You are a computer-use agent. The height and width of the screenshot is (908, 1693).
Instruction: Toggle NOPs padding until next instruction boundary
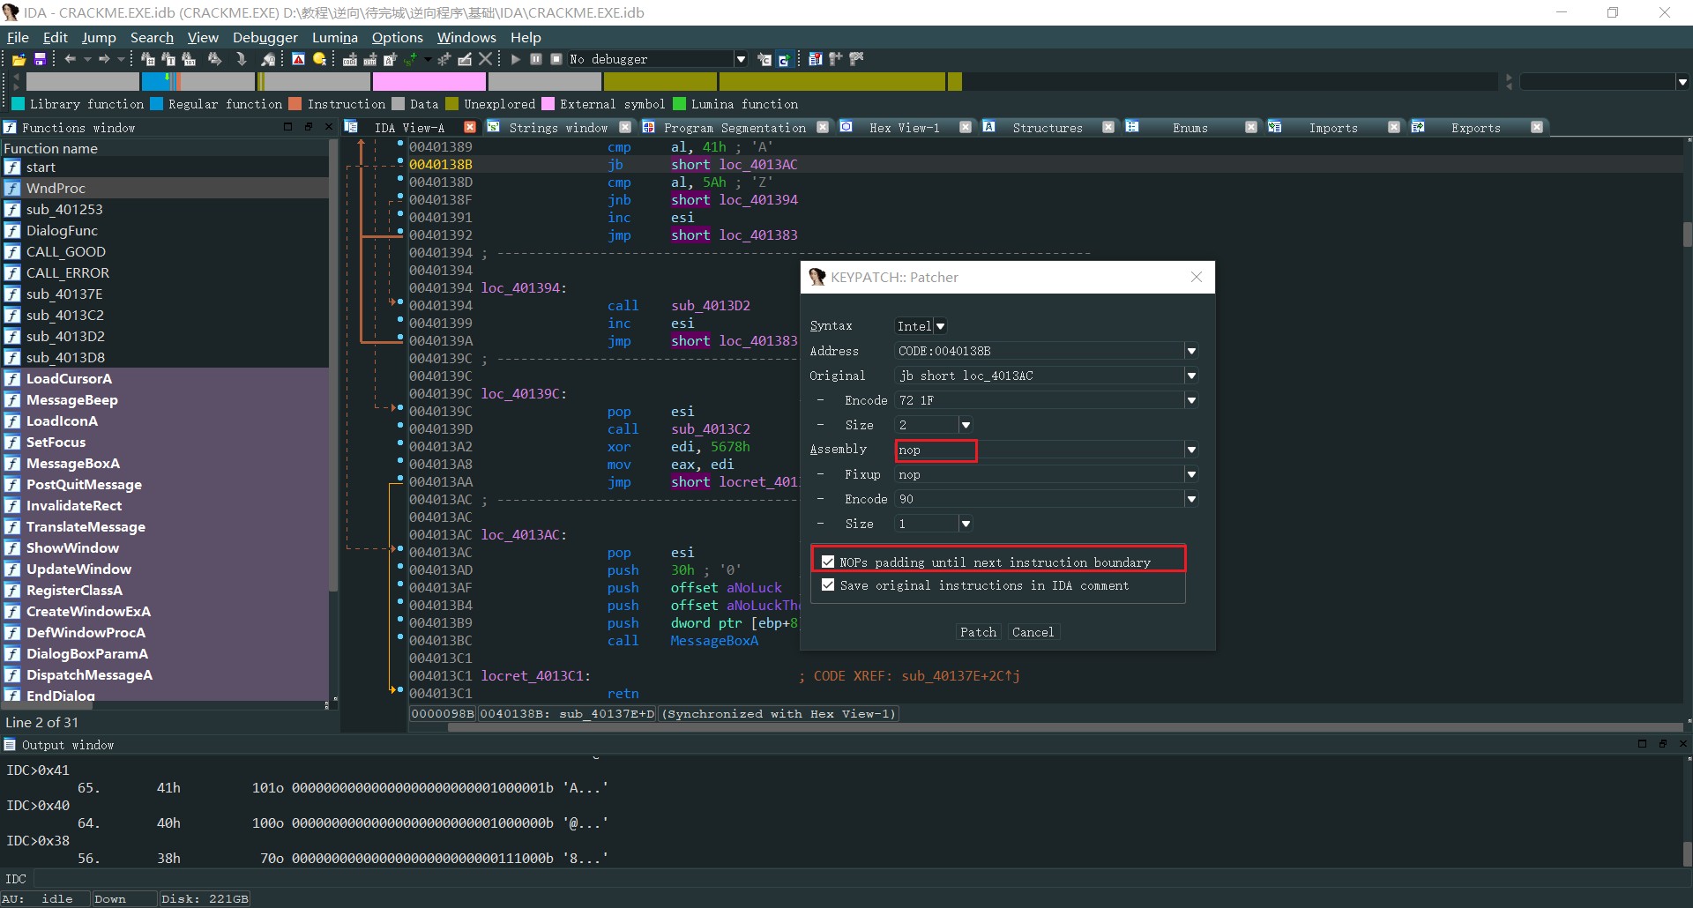coord(828,562)
